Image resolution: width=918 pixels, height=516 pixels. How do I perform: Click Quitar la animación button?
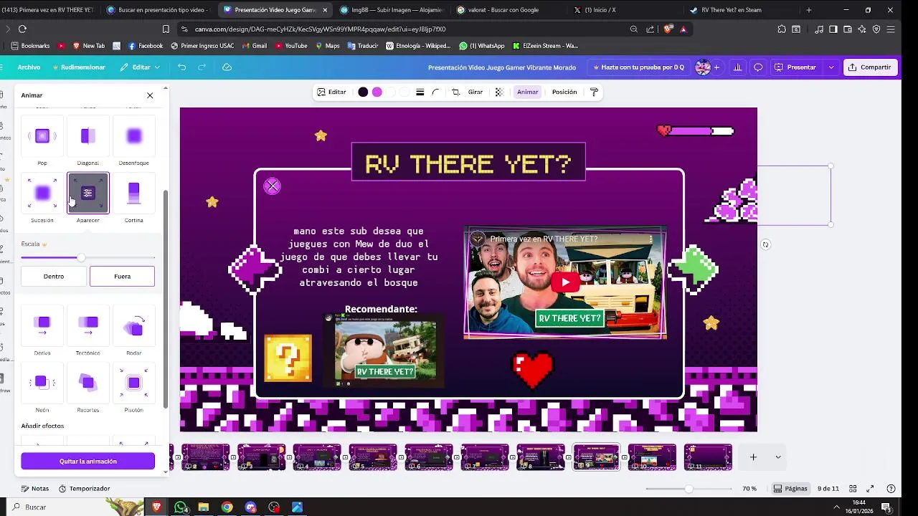point(87,462)
